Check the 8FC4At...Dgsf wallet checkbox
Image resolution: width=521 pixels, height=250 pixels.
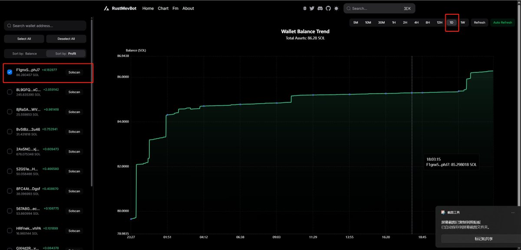click(10, 191)
